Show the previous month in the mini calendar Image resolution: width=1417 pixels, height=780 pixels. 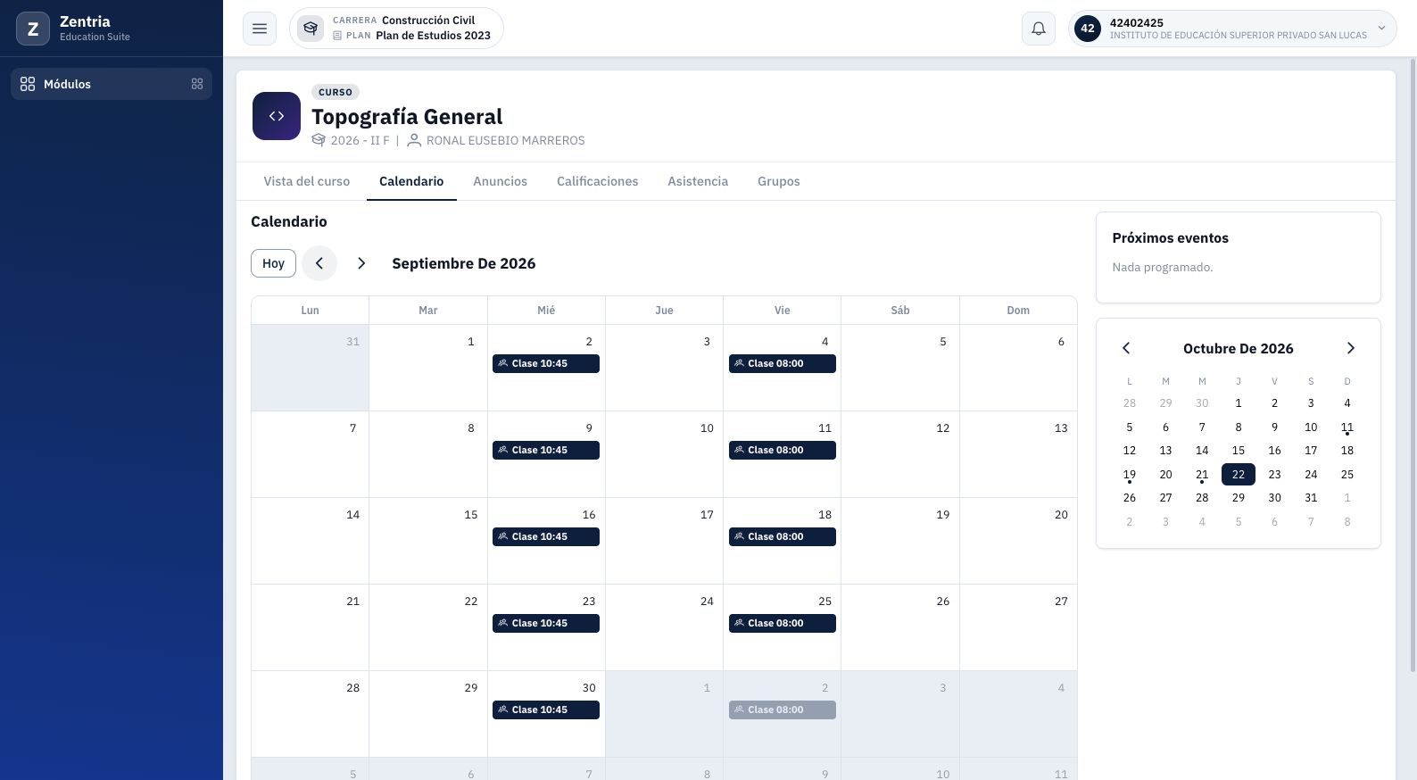[x=1126, y=348]
